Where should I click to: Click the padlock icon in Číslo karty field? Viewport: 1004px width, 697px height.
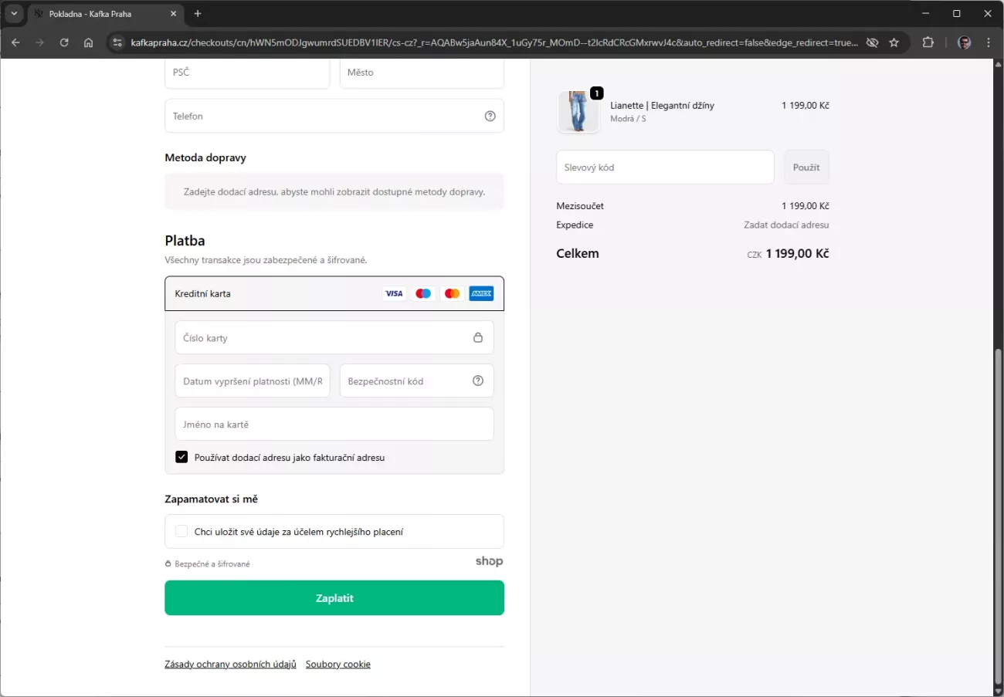tap(478, 337)
